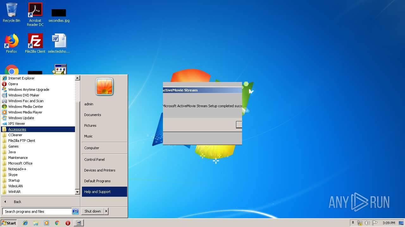Viewport: 405px width, 227px height.
Task: Open the VideoLAN folder
Action: [38, 186]
